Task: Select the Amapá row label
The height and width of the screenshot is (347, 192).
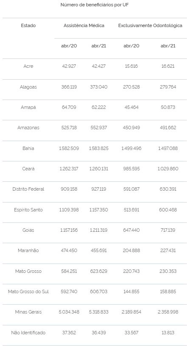Action: tap(28, 107)
